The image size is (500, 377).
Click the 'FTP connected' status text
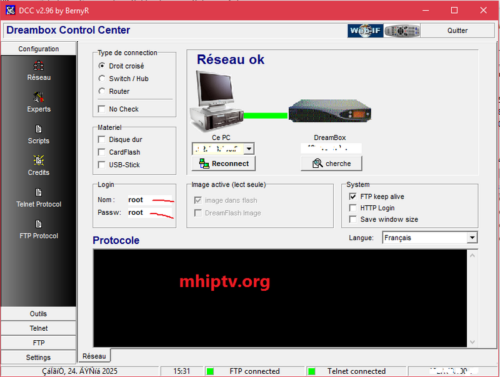pos(254,371)
